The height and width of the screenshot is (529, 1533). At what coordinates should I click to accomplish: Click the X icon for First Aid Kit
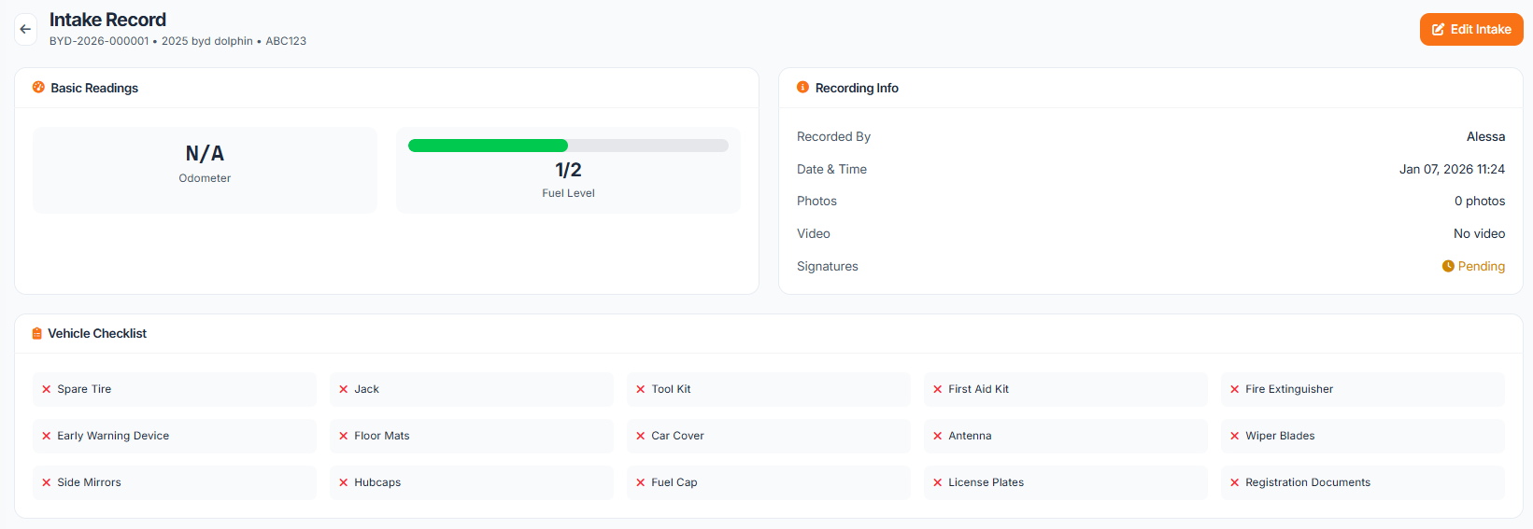click(937, 390)
